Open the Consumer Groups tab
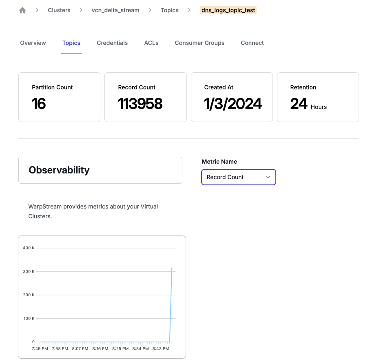The image size is (379, 364). coord(199,43)
